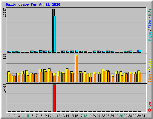The width and height of the screenshot is (153, 119).
Task: Click day label "6" on the x-axis
Action: tap(32, 116)
